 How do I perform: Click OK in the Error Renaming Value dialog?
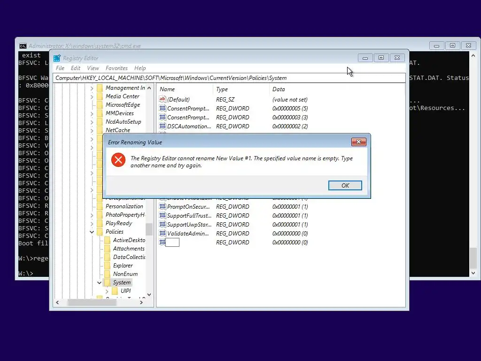pyautogui.click(x=345, y=185)
